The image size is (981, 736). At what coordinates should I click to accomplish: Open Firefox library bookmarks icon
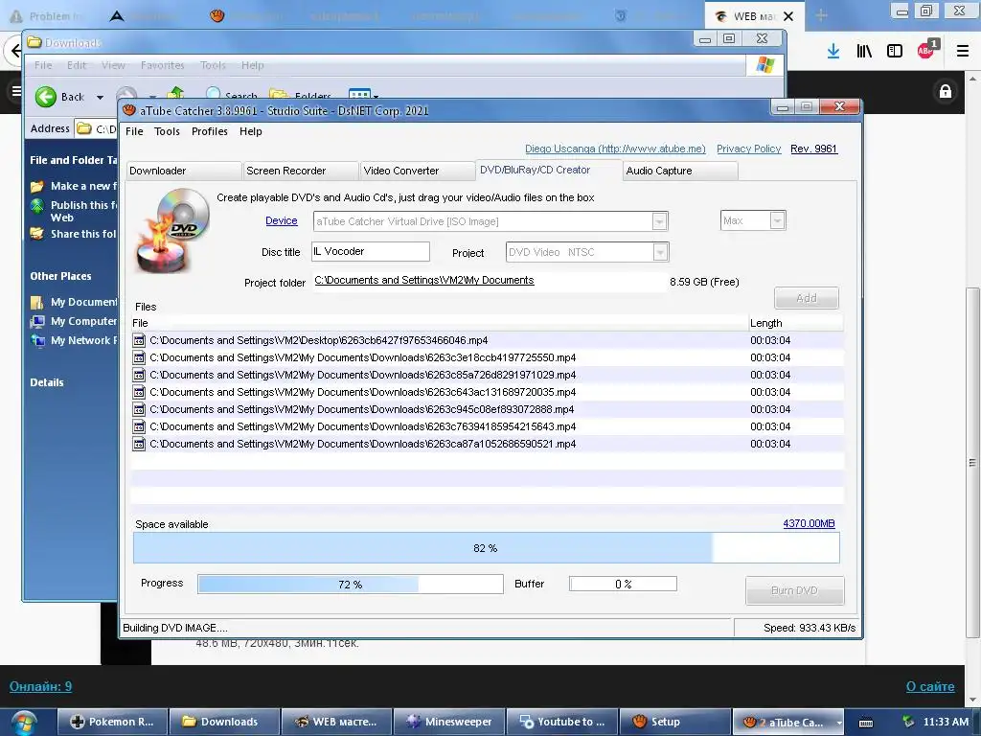click(x=864, y=51)
